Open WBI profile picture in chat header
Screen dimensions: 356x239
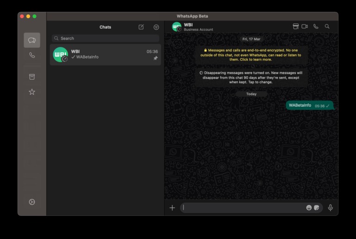[177, 27]
